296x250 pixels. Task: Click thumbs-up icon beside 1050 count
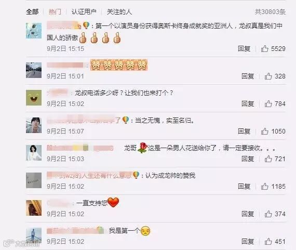pos(265,131)
